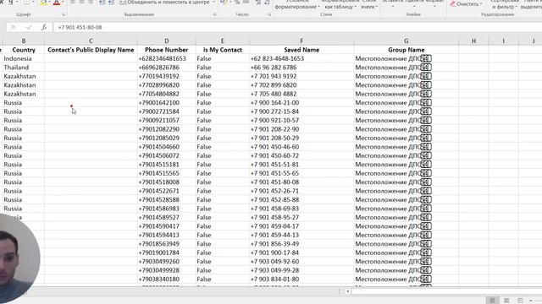Click phone number cell +79018563949
The image size is (542, 304).
166,244
